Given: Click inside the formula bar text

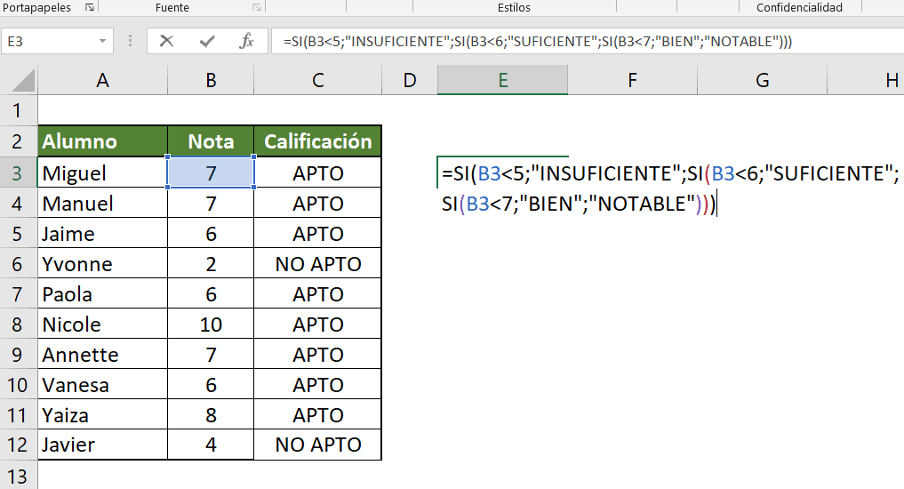Looking at the screenshot, I should pyautogui.click(x=537, y=42).
